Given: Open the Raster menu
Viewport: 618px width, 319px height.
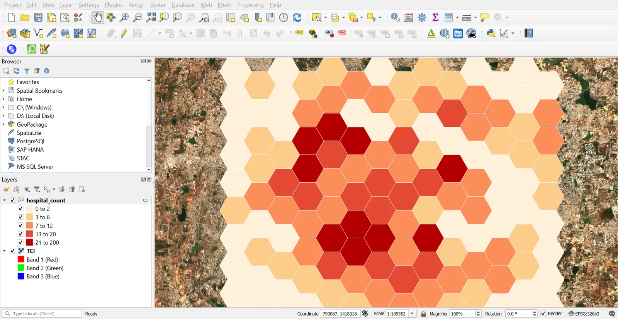Looking at the screenshot, I should [x=158, y=5].
